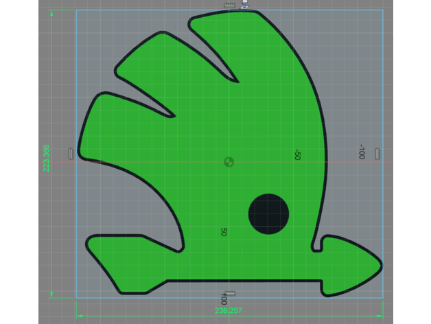Click the -100 axis scale label
The image size is (431, 324).
(x=361, y=152)
